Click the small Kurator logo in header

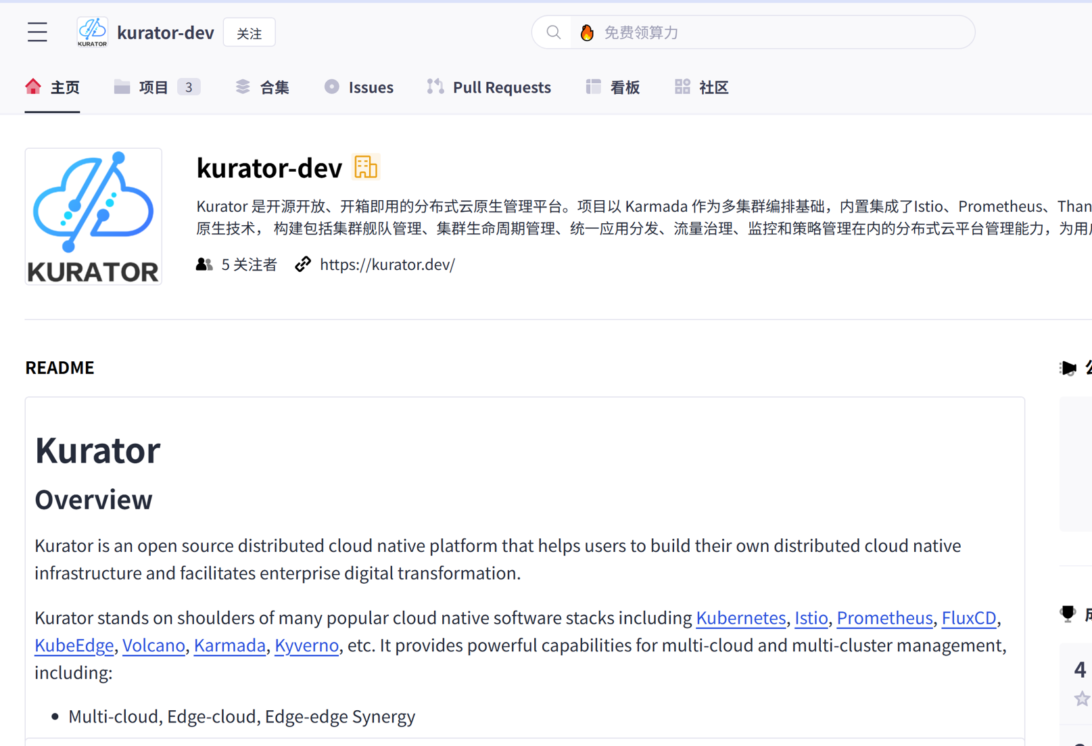[x=92, y=32]
